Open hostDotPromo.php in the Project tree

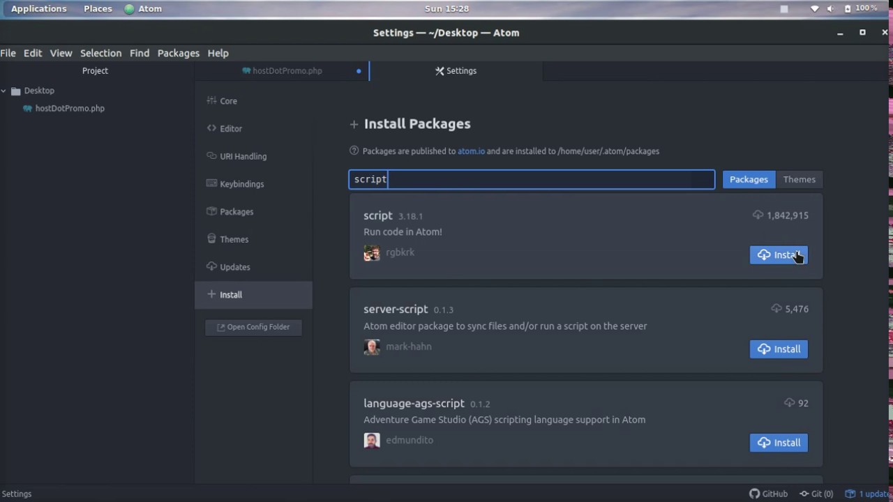coord(70,108)
